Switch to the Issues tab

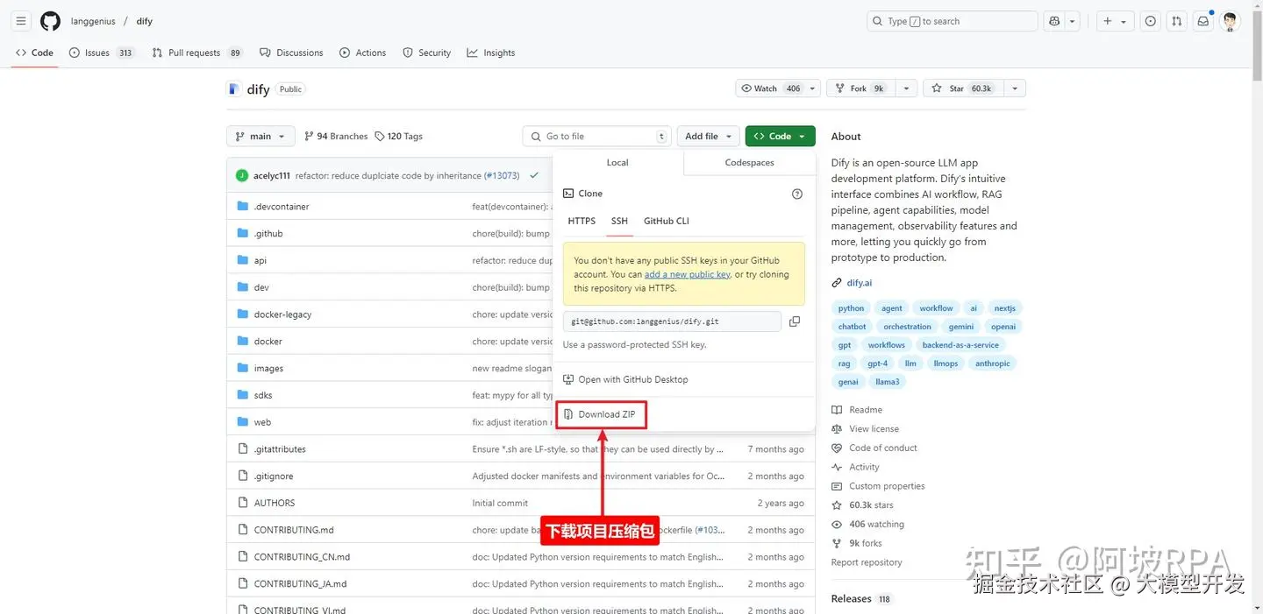pos(102,53)
